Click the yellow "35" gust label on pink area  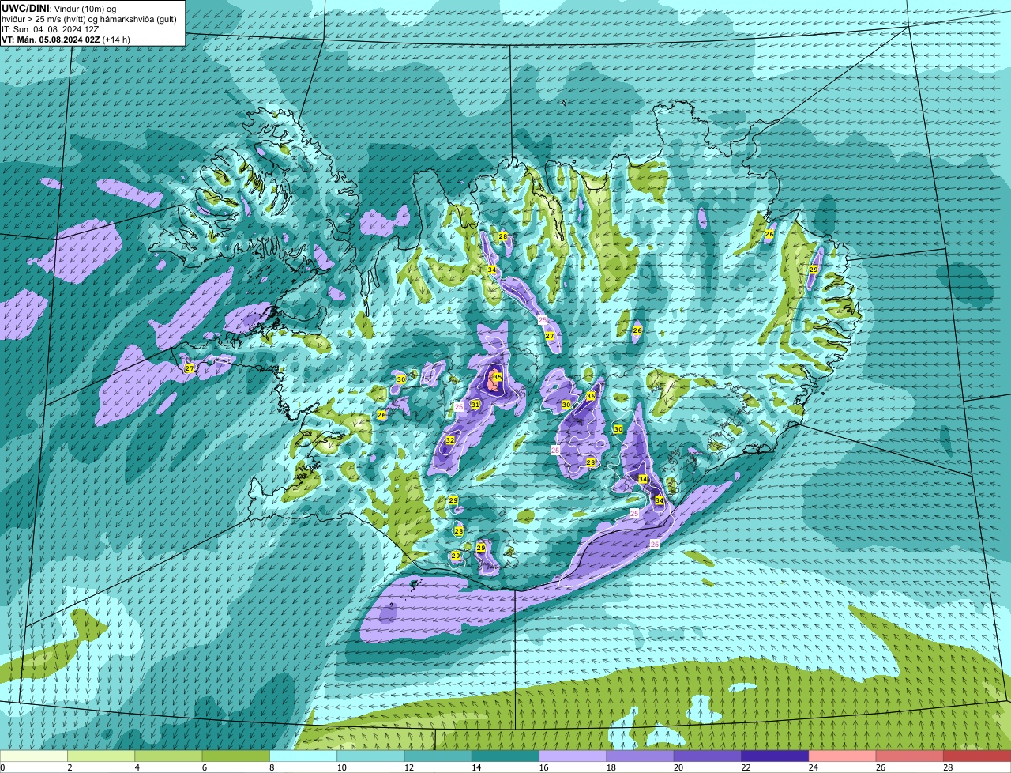coord(497,378)
